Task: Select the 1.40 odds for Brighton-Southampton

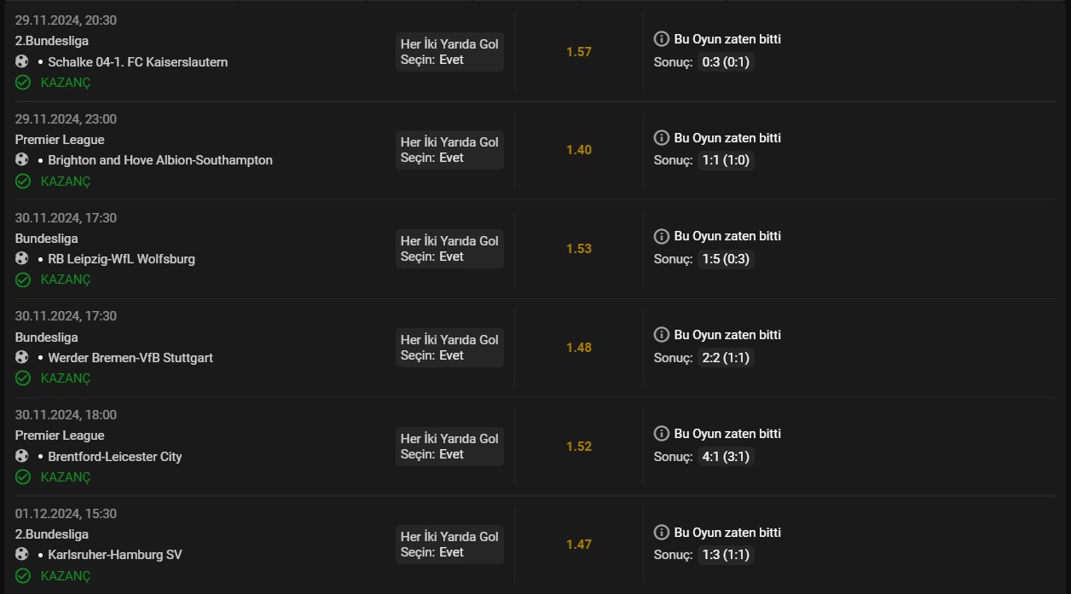Action: tap(579, 150)
